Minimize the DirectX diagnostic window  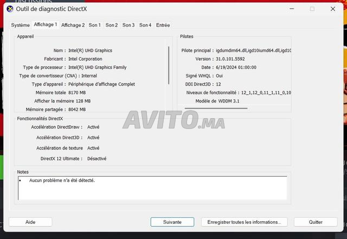[x=292, y=9]
